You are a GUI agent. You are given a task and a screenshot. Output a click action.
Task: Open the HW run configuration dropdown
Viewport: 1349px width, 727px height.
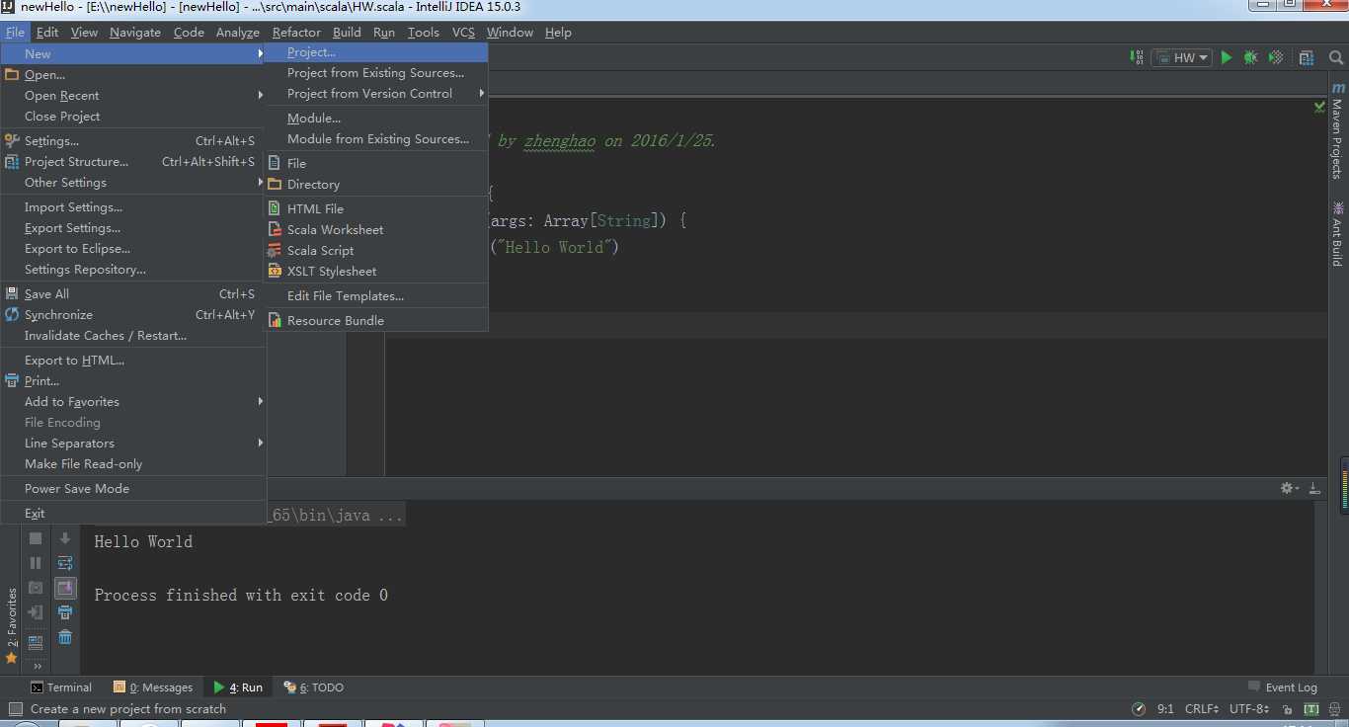pos(1182,57)
